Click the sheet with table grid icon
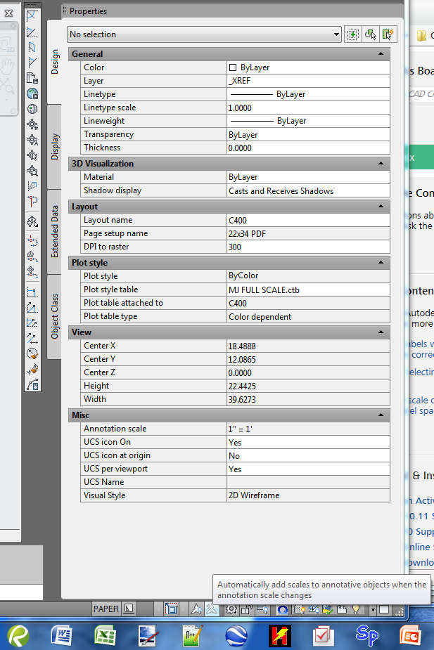 (x=32, y=78)
